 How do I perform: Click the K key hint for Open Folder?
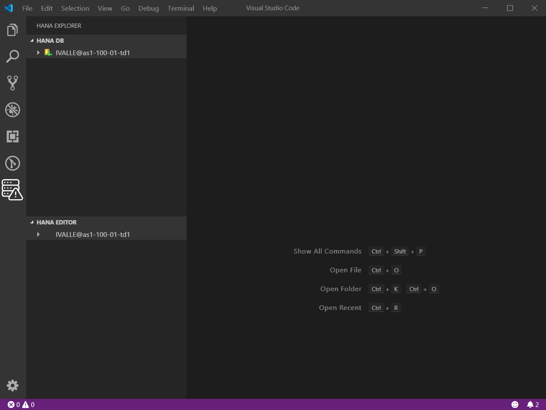click(x=396, y=289)
